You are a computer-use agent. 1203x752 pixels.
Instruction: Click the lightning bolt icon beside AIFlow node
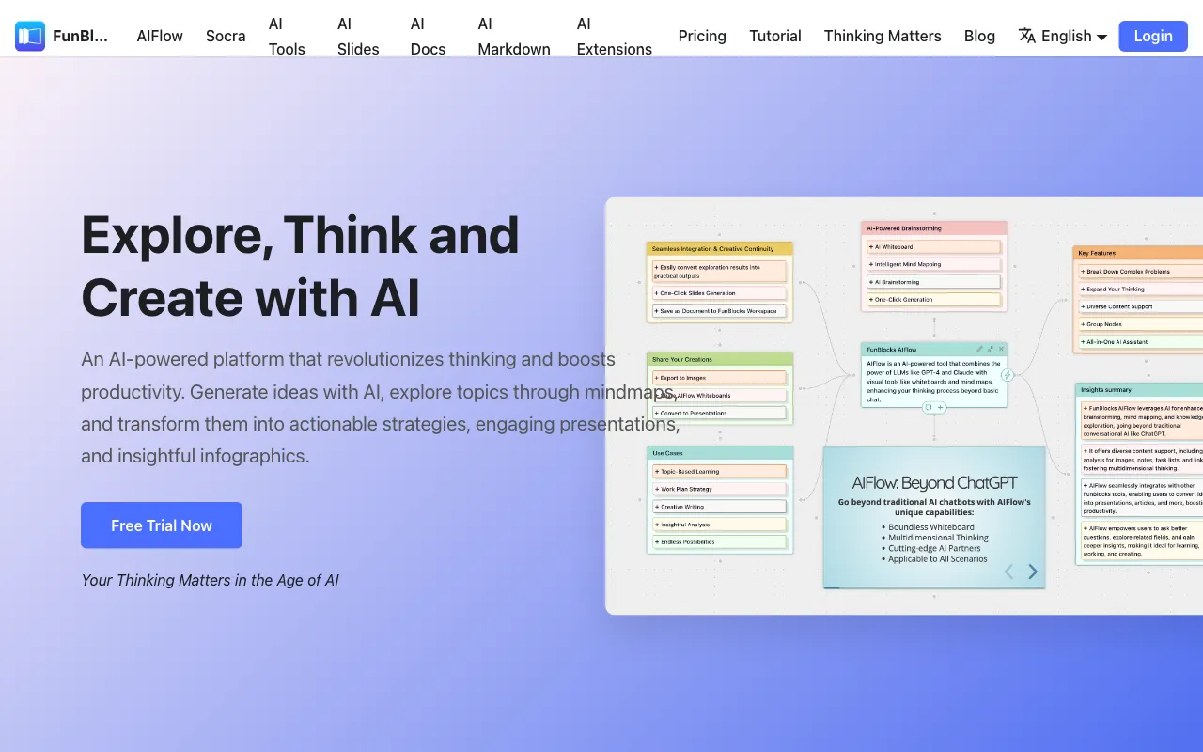click(x=1008, y=375)
